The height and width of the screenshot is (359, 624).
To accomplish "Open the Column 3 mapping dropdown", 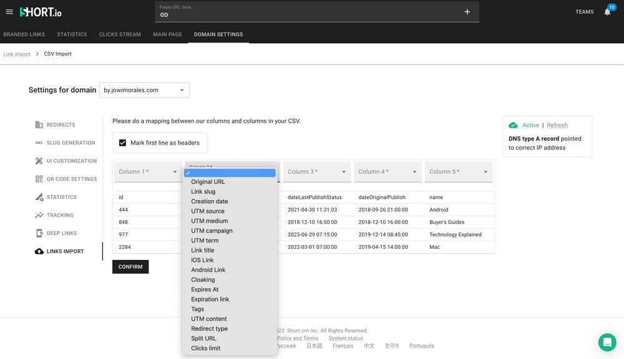I will point(314,171).
